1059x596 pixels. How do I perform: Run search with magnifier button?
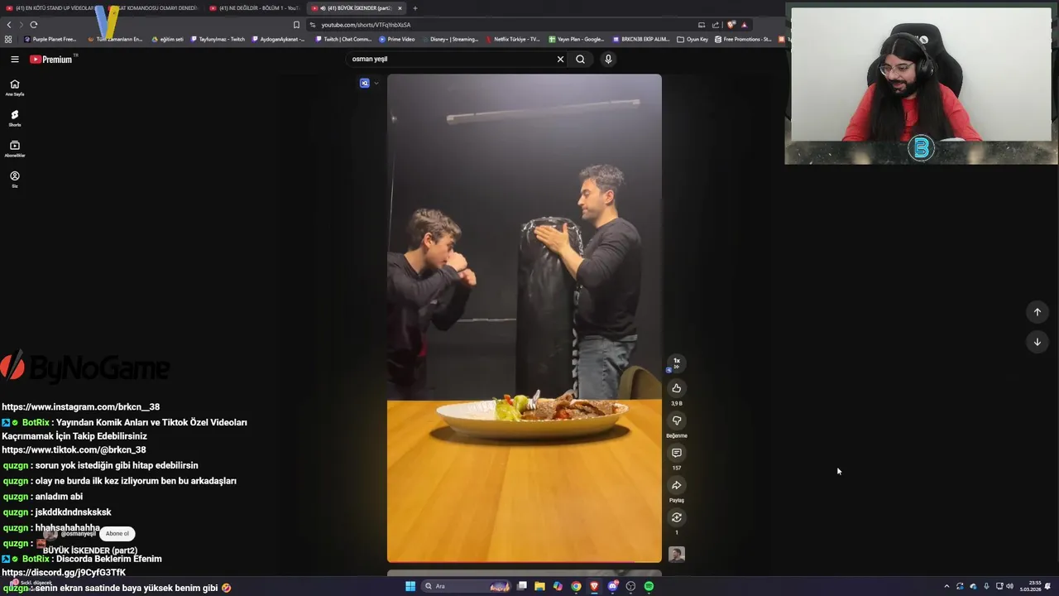[580, 59]
